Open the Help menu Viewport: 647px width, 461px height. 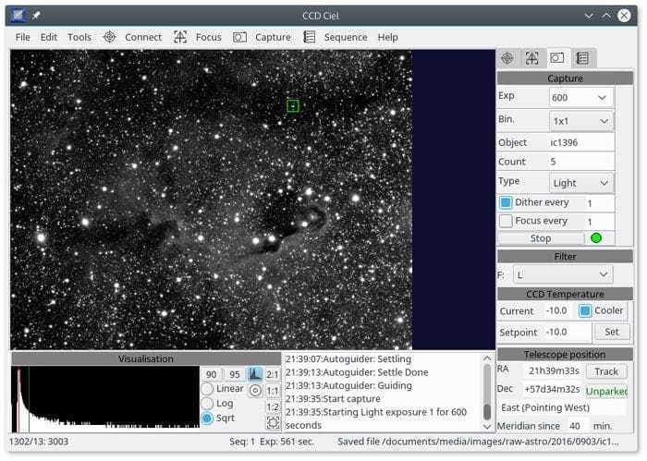[387, 37]
